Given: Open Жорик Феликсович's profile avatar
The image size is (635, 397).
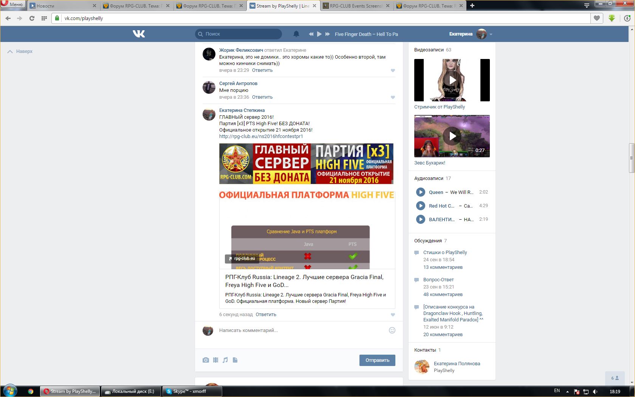Looking at the screenshot, I should [209, 54].
